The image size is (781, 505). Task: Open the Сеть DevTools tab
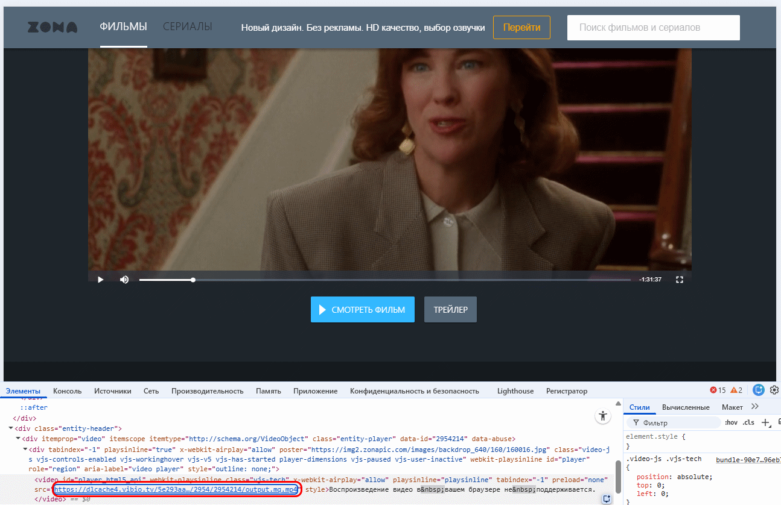click(x=151, y=391)
